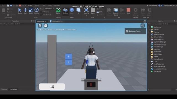Open the Terrain Editor
This screenshot has width=177, height=99.
click(58, 11)
